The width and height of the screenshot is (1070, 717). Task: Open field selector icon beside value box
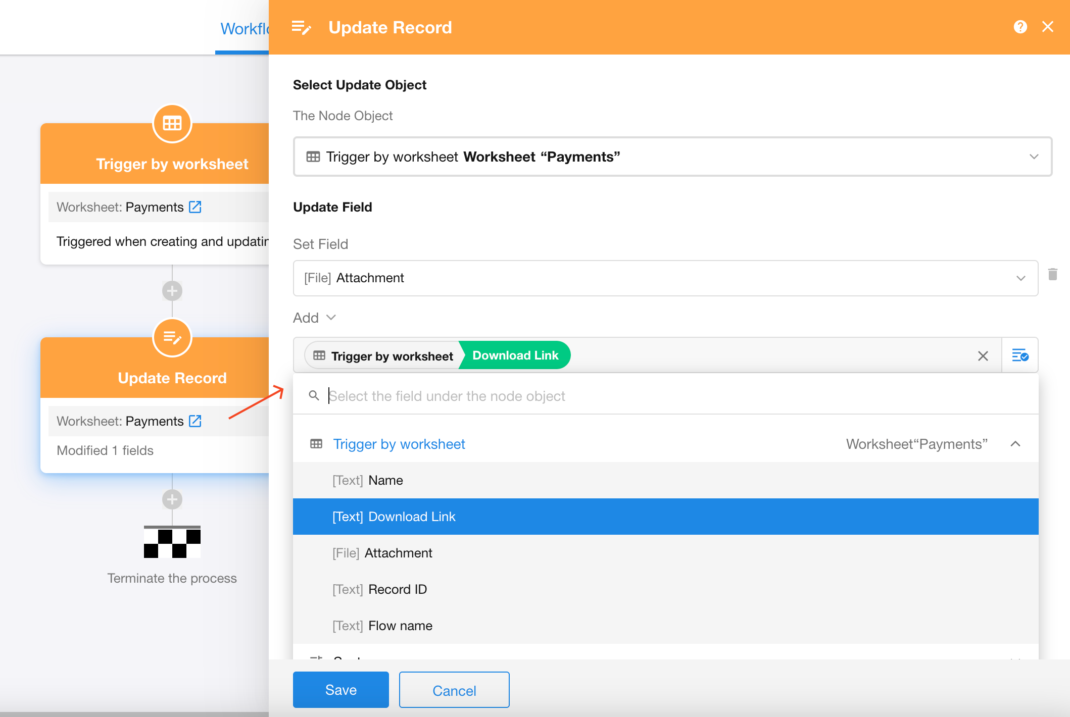[1020, 355]
